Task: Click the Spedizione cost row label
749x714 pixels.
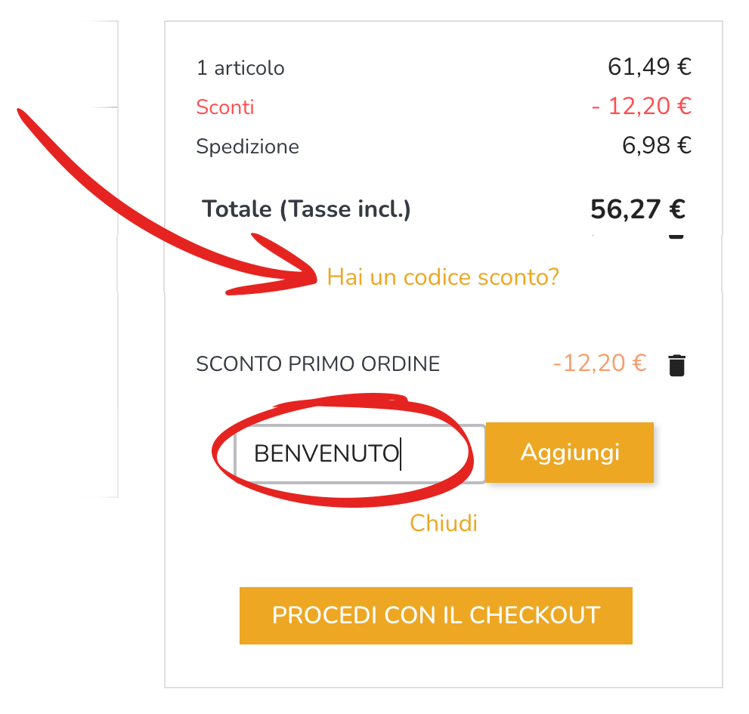Action: (x=247, y=146)
